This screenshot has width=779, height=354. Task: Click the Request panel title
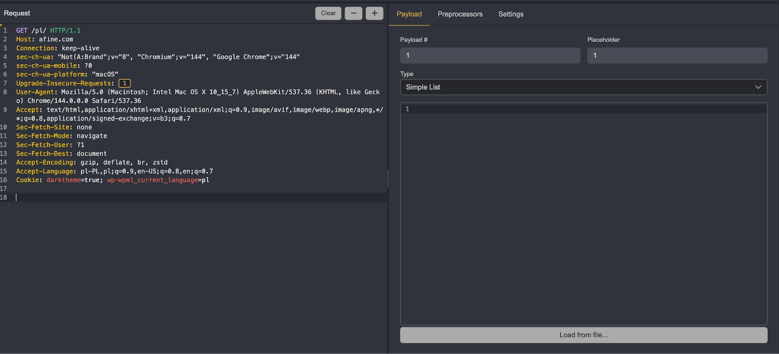click(x=17, y=13)
